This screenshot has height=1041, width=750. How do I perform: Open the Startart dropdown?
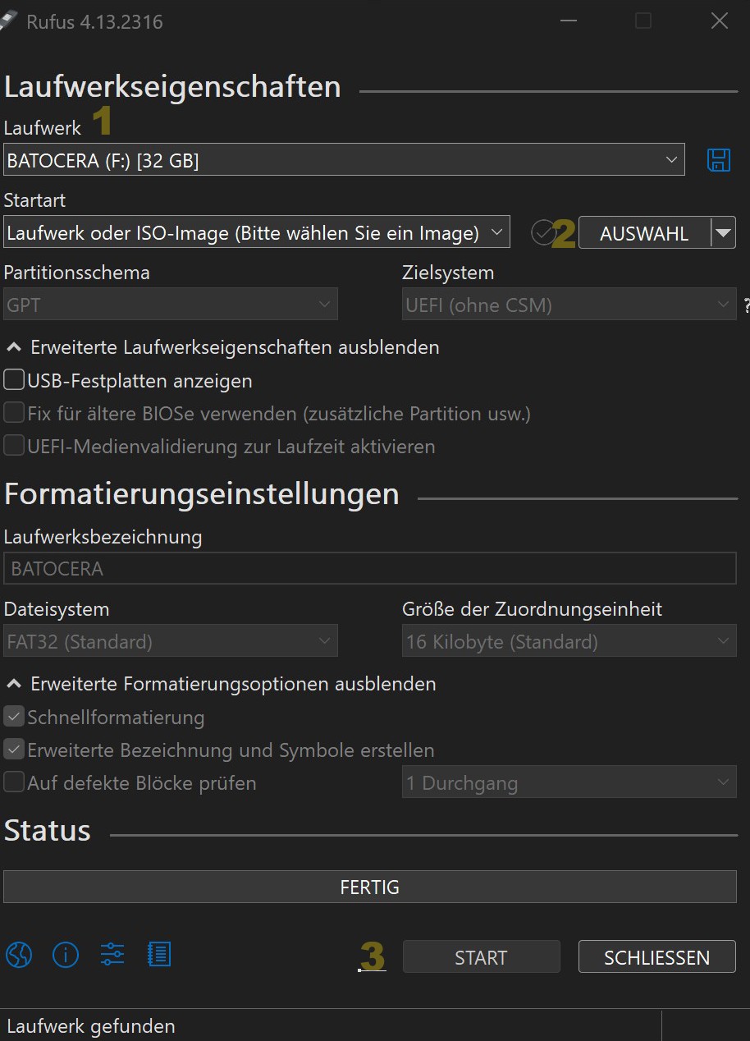(x=257, y=232)
